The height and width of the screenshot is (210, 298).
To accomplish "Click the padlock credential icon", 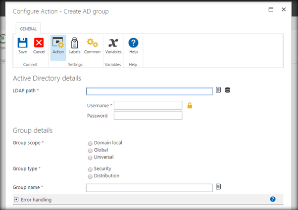I will [x=190, y=105].
